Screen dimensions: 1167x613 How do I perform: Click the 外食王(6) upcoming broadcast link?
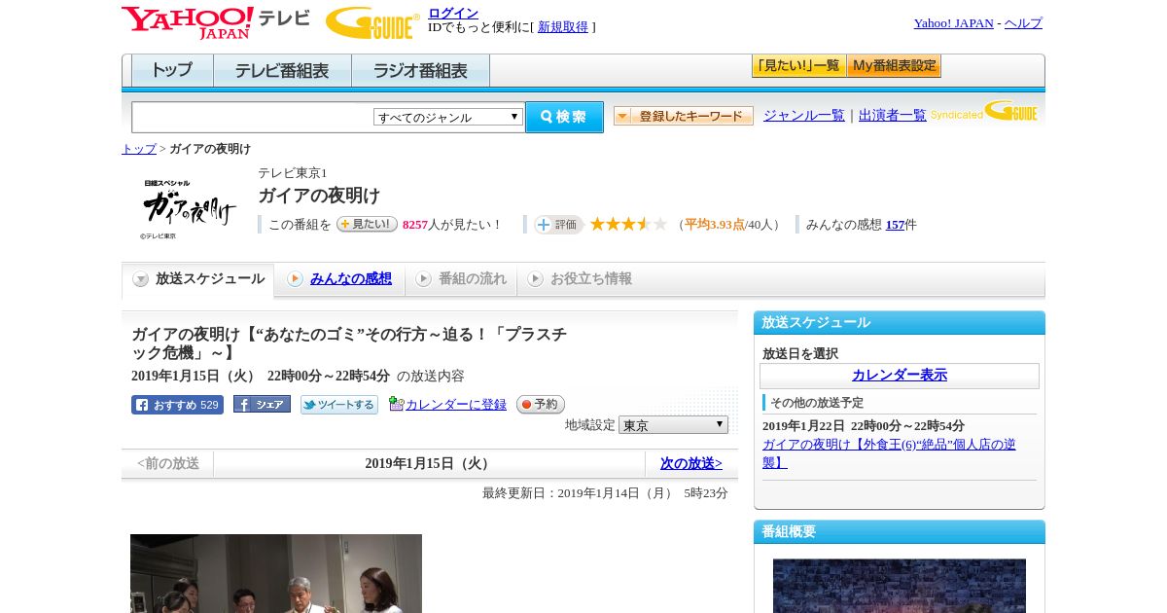pos(889,453)
